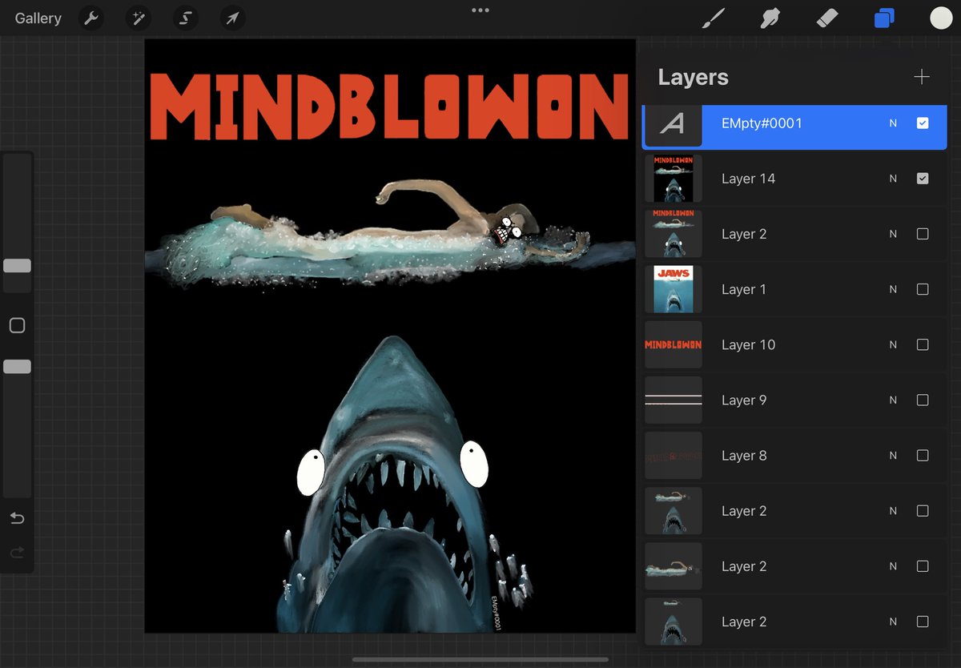Open blend mode N for Layer 2 under Layer 14
Viewport: 961px width, 668px height.
893,234
